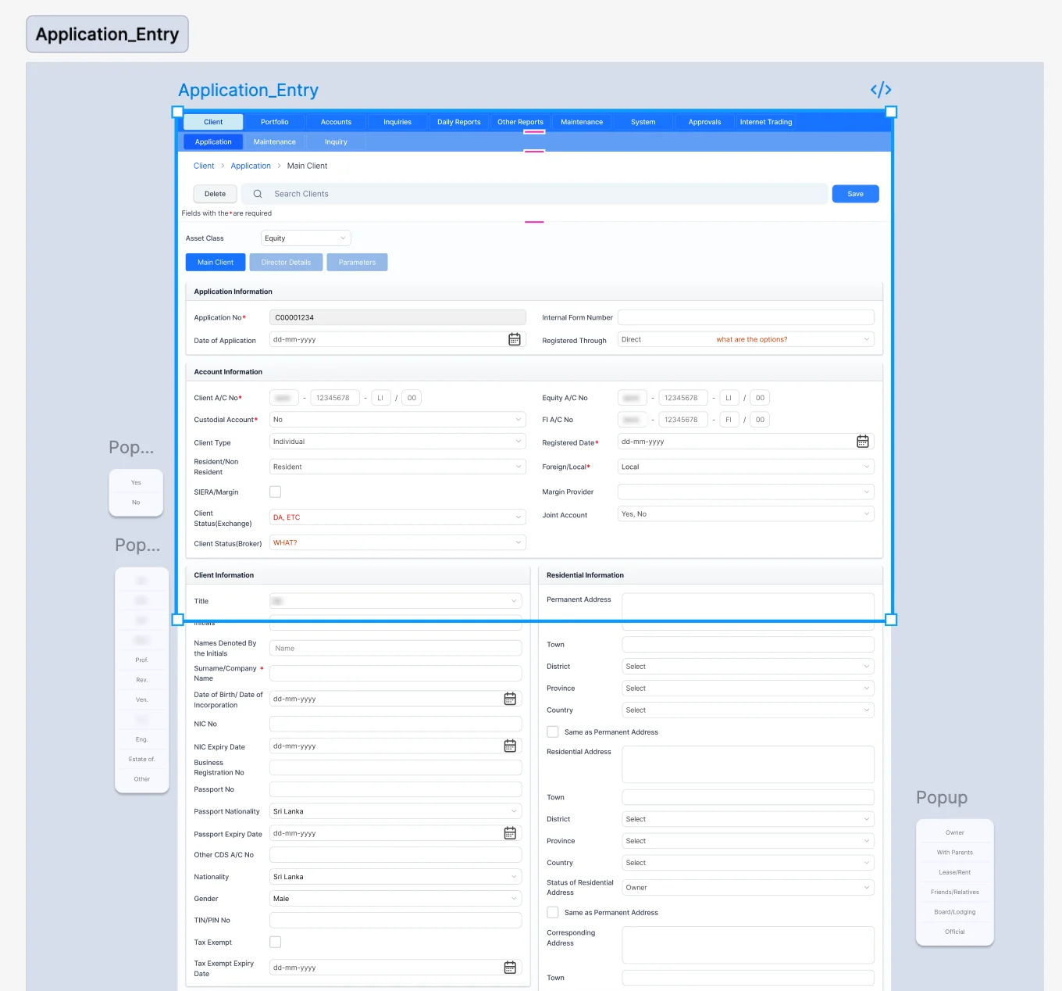Click the Application breadcrumb link
The image size is (1062, 991).
251,166
